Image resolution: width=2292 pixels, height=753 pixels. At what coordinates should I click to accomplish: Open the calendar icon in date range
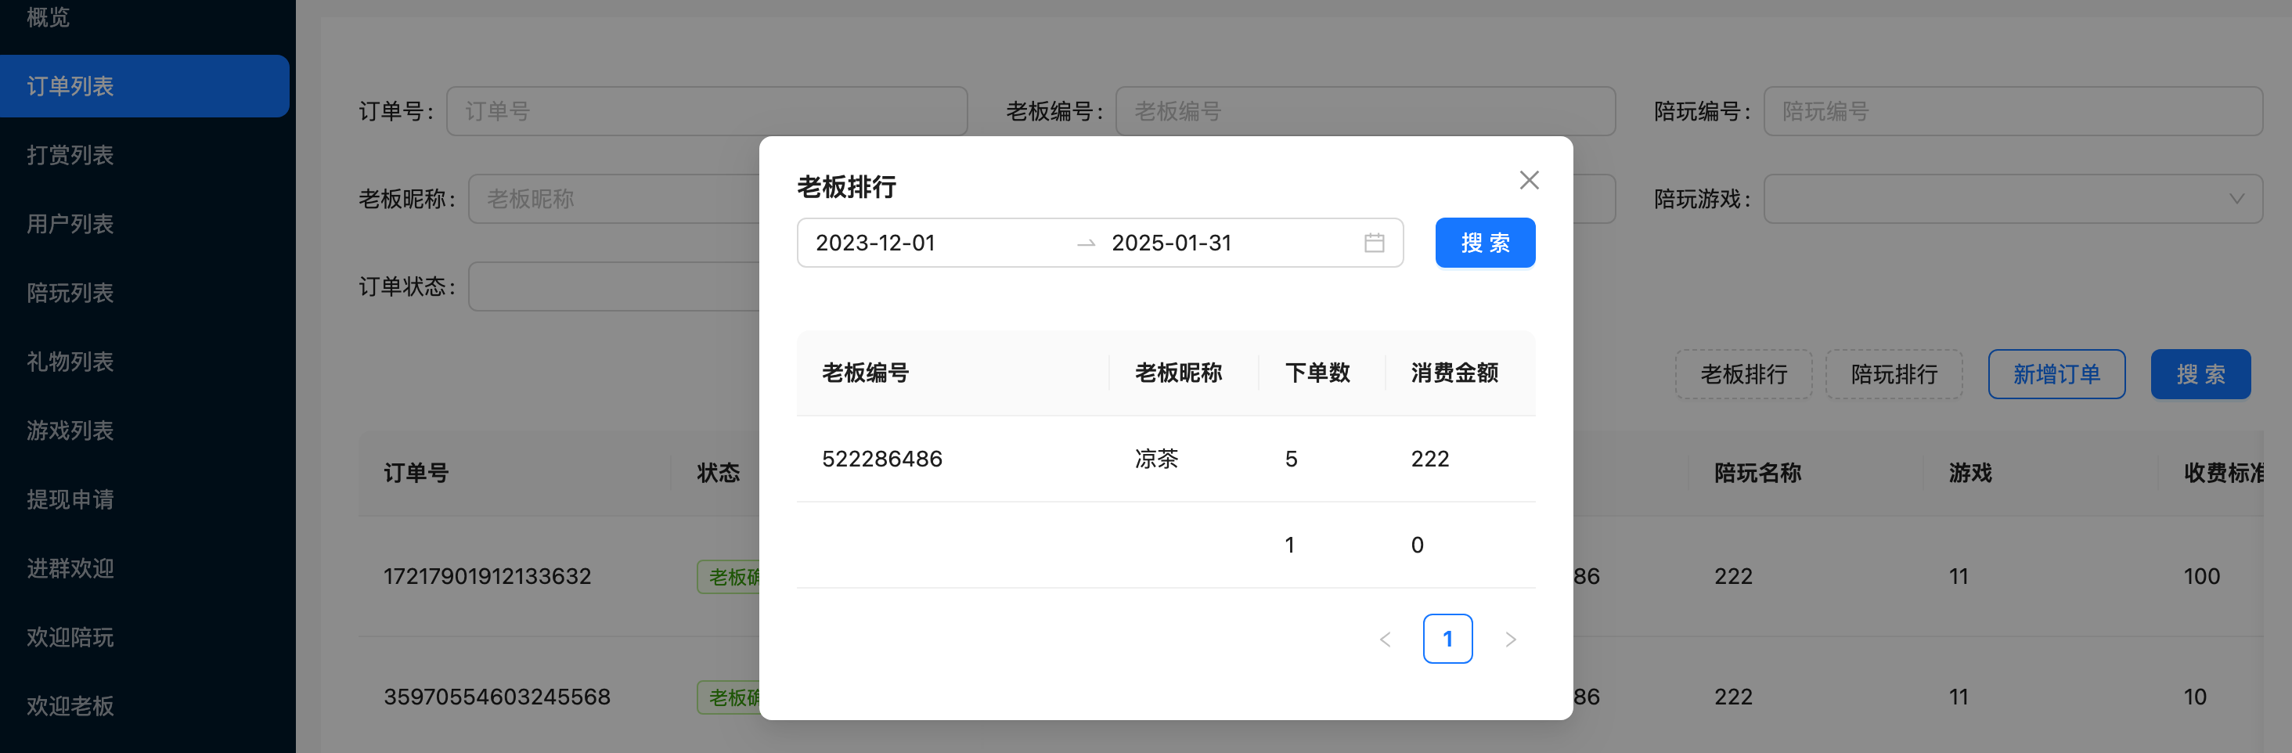pos(1374,243)
